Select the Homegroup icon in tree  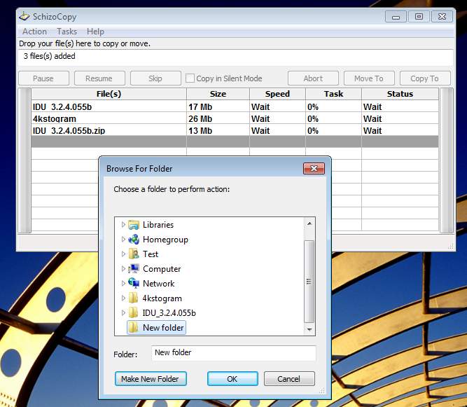(133, 240)
